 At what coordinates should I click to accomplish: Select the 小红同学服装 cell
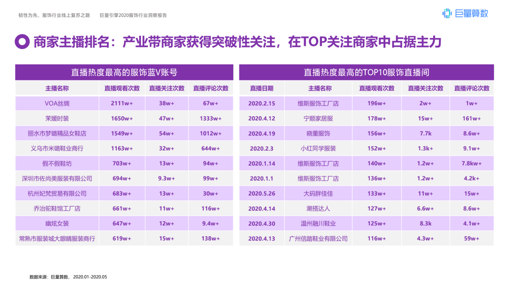coord(318,148)
